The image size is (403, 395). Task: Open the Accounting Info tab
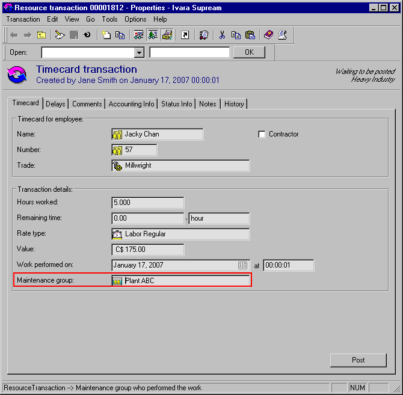(x=131, y=104)
